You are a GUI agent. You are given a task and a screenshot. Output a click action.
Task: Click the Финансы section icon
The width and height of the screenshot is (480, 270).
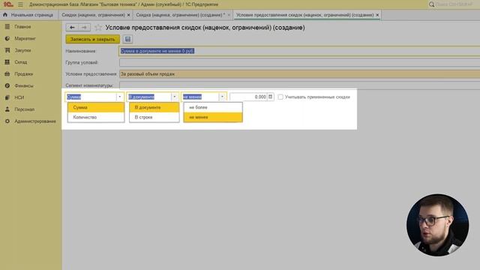[7, 85]
